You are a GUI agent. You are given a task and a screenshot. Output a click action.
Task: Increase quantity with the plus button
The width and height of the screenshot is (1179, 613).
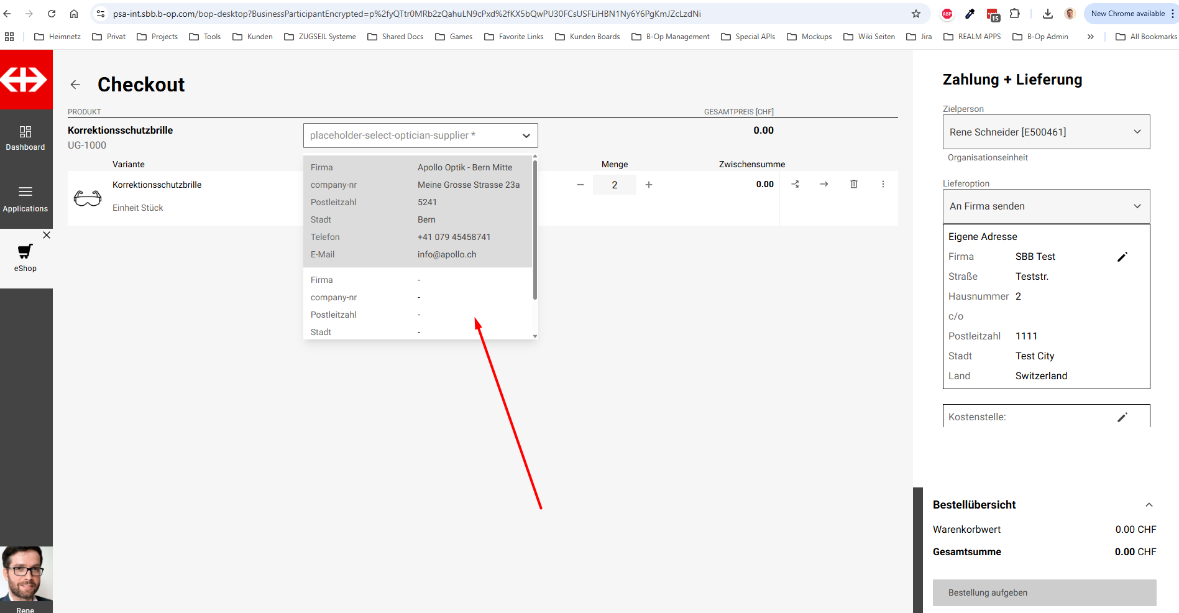(648, 185)
